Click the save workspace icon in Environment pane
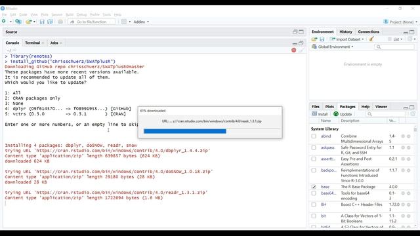This screenshot has width=420, height=236. (x=322, y=39)
